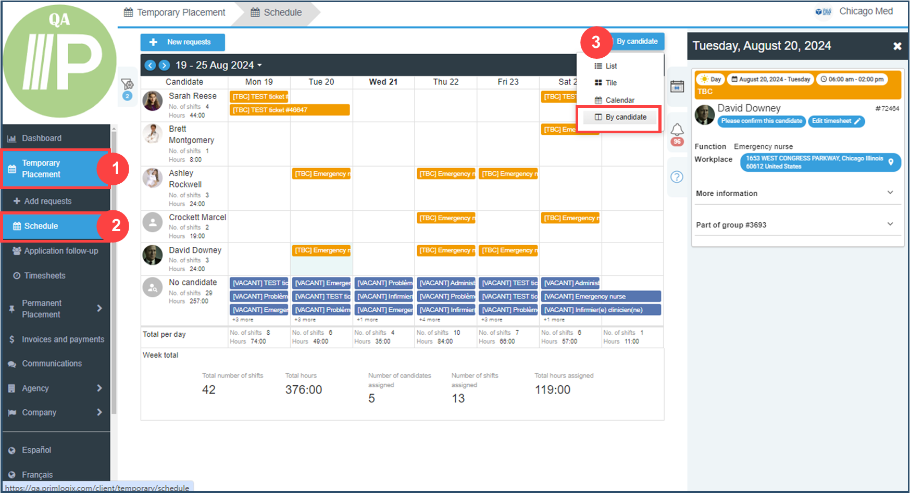Image resolution: width=910 pixels, height=493 pixels.
Task: Click the Edit timesheet button
Action: (x=835, y=121)
